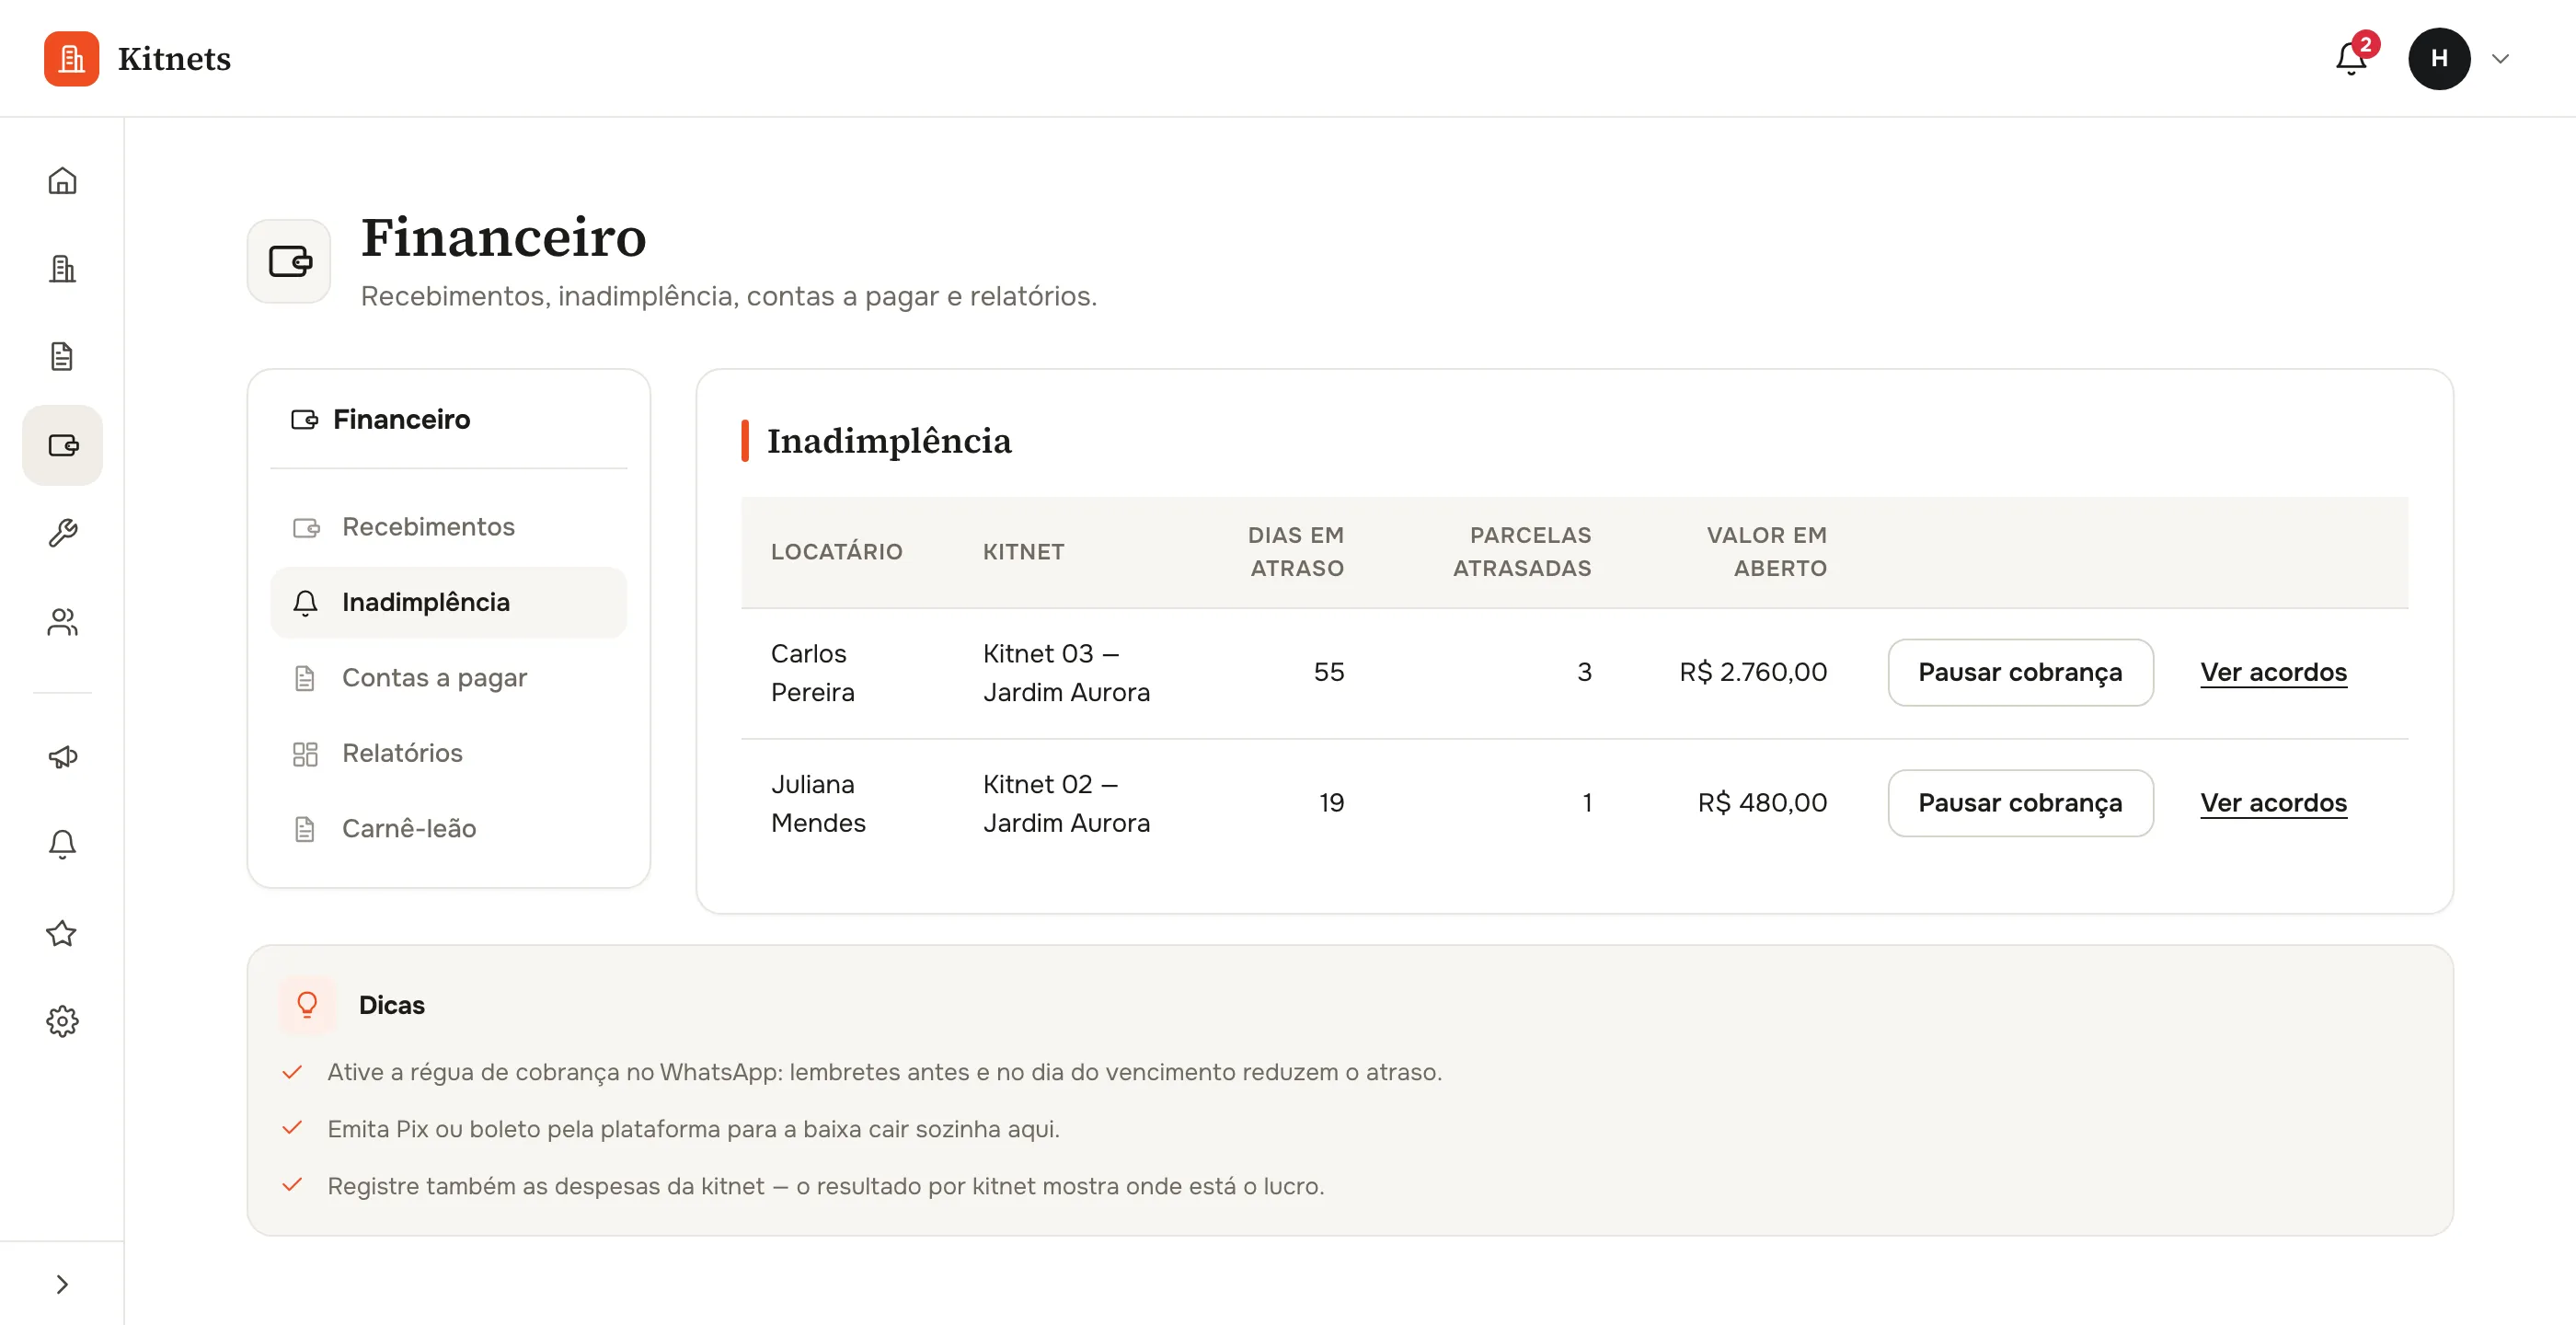The height and width of the screenshot is (1325, 2576).
Task: Click the H user avatar
Action: (2439, 59)
